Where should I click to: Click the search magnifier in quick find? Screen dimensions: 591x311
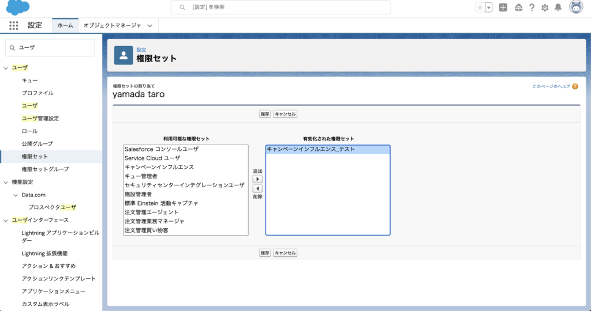click(x=13, y=48)
